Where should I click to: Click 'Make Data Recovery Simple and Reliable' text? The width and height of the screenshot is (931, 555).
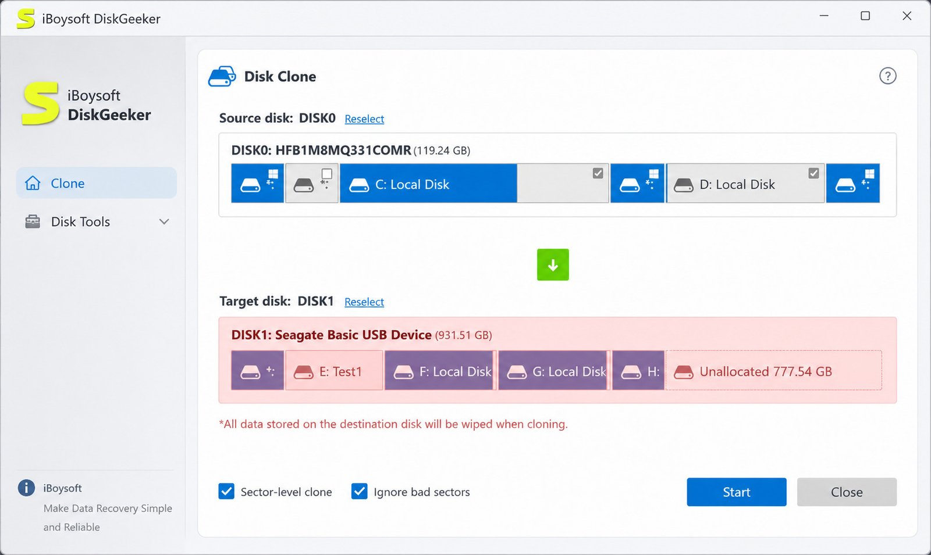point(108,518)
